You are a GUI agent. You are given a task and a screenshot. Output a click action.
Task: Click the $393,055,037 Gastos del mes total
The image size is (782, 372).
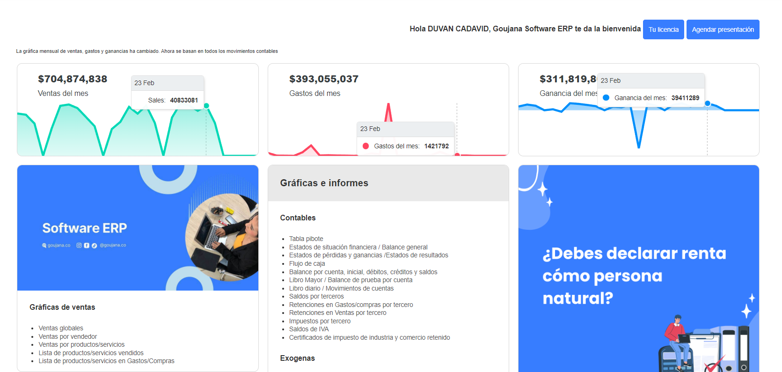click(x=324, y=79)
